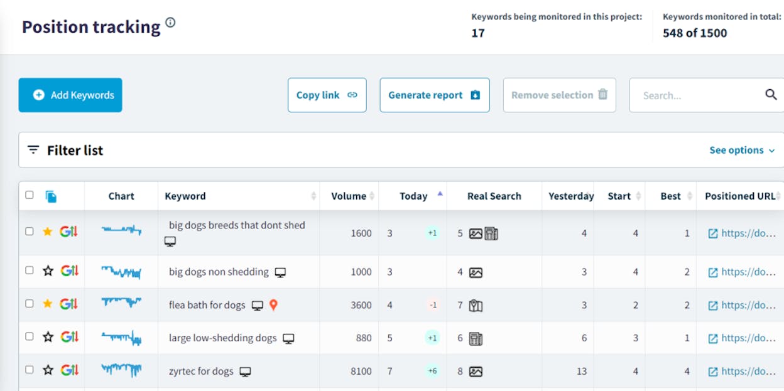The width and height of the screenshot is (784, 391).
Task: Click map result icon in flea bath row
Action: 476,306
